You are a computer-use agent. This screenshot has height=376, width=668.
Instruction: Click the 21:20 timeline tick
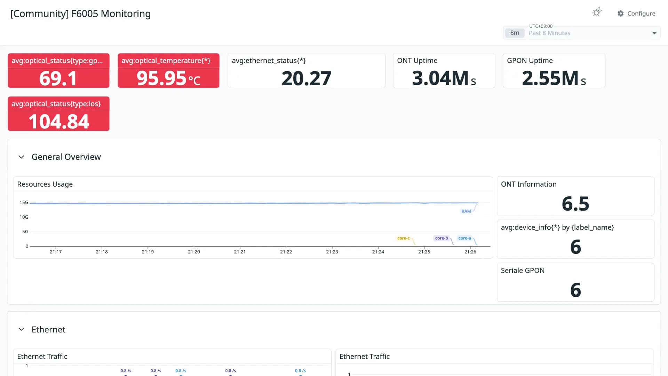[x=194, y=252]
